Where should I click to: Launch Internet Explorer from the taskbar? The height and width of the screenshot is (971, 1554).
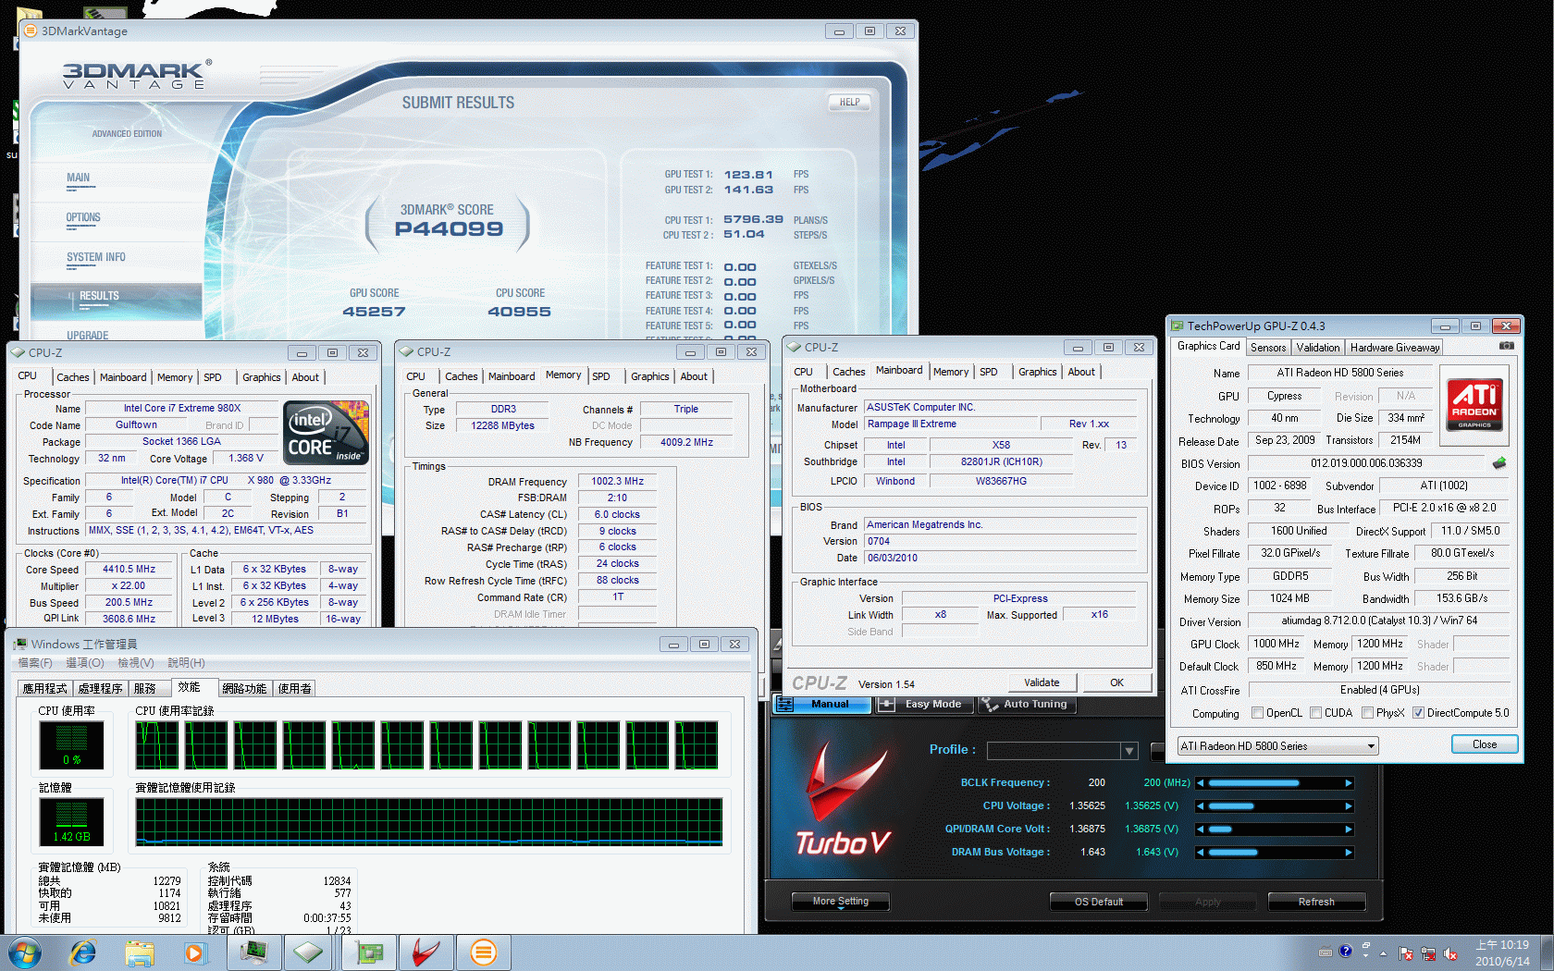[83, 953]
